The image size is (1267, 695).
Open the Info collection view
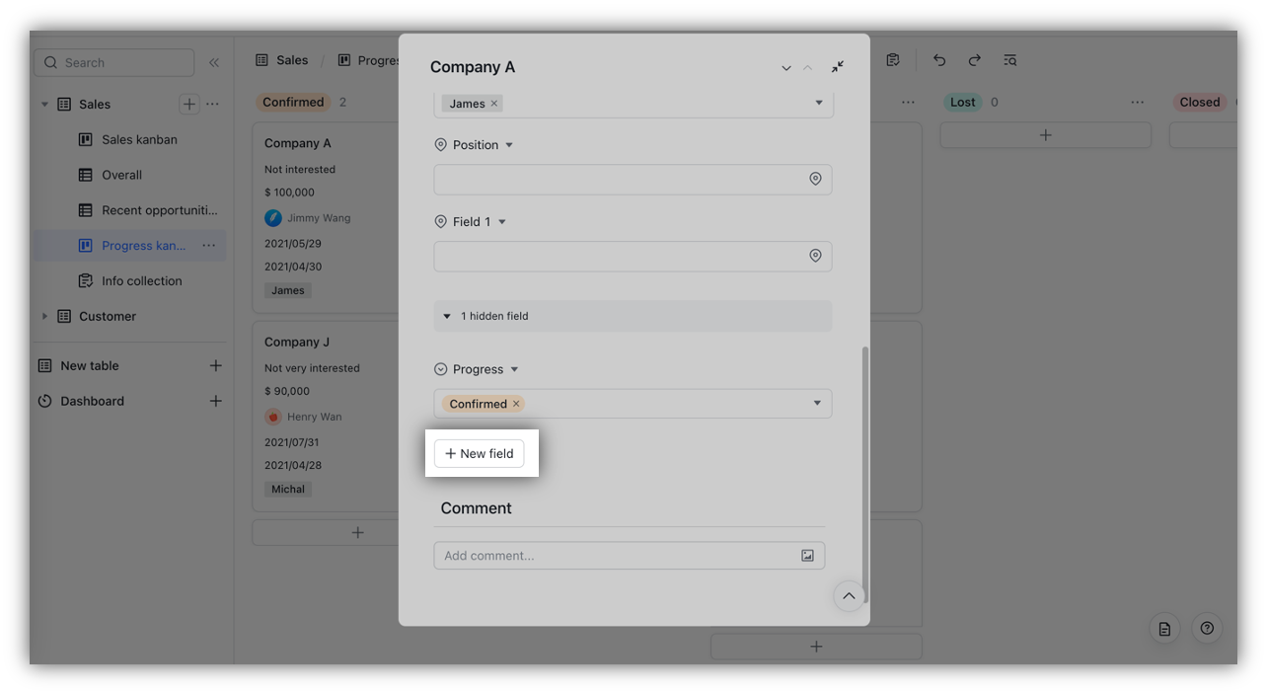(x=141, y=280)
